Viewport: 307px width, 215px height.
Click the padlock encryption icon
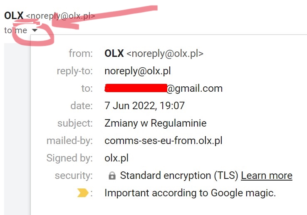click(x=112, y=176)
